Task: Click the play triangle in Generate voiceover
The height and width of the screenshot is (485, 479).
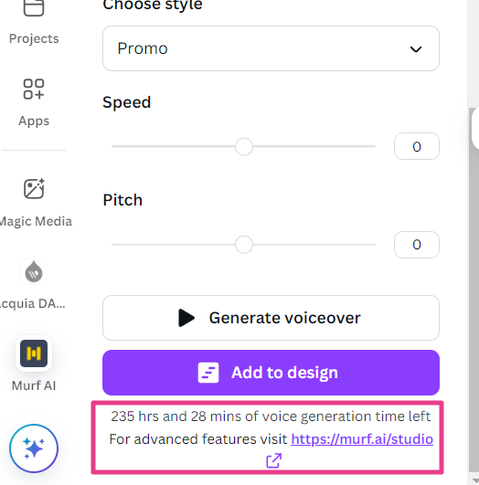Action: 186,318
